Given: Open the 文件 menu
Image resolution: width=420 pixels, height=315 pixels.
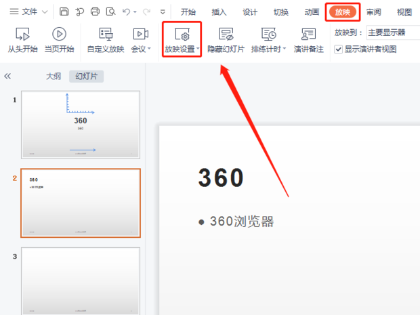Looking at the screenshot, I should click(29, 12).
